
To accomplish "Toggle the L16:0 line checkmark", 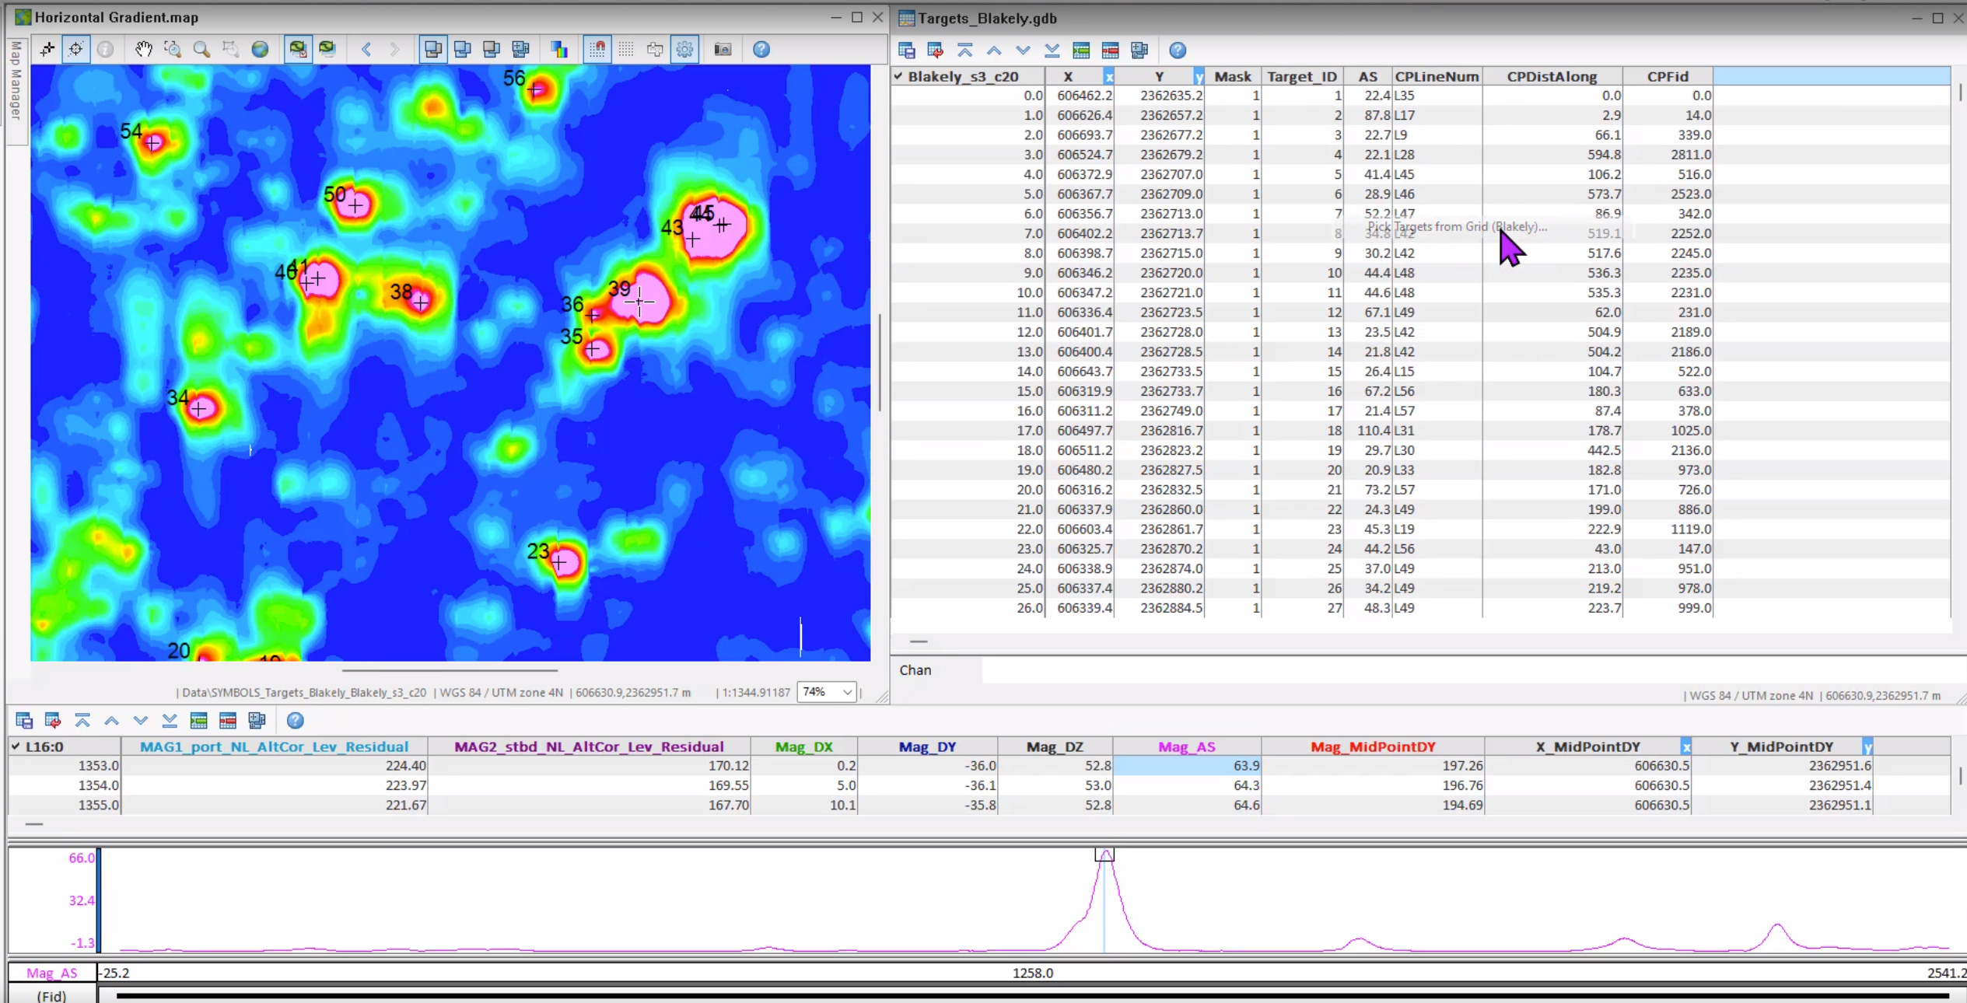I will 16,746.
